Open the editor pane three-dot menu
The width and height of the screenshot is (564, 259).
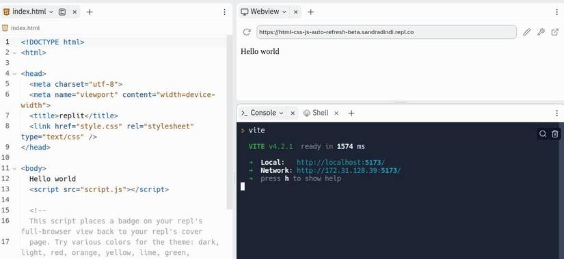tap(224, 12)
